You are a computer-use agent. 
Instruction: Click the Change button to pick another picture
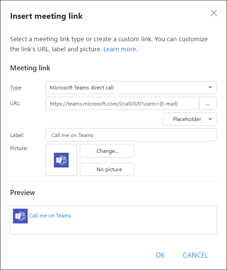[x=107, y=151]
